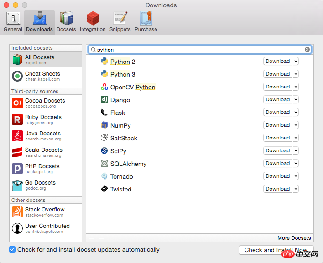Download the OpenCV Python docset
This screenshot has height=263, width=323.
(278, 87)
